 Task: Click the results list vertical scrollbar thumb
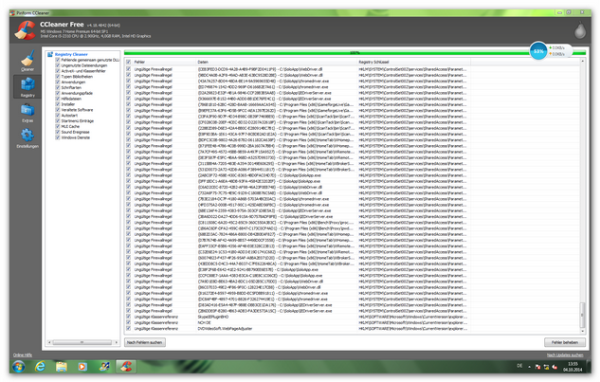[x=582, y=315]
